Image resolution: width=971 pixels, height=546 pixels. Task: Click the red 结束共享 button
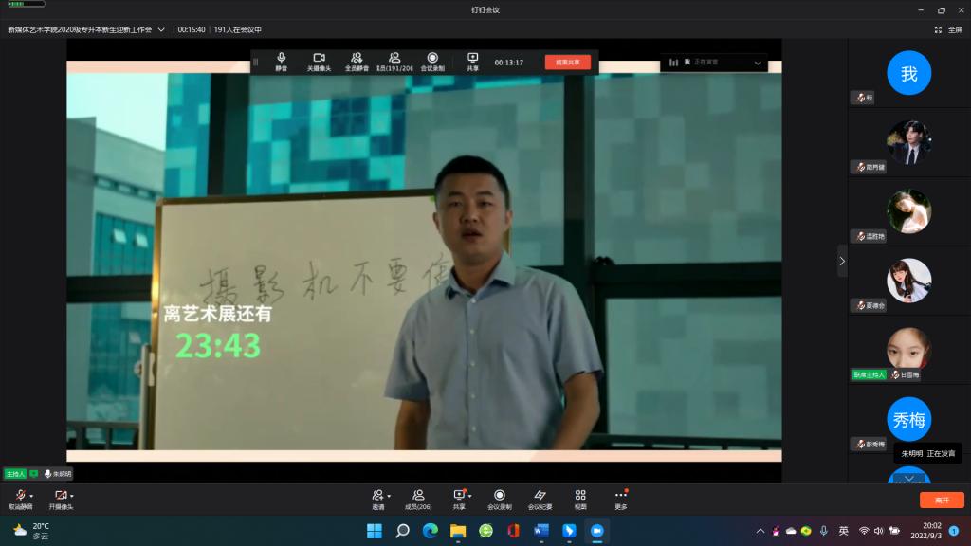coord(567,63)
